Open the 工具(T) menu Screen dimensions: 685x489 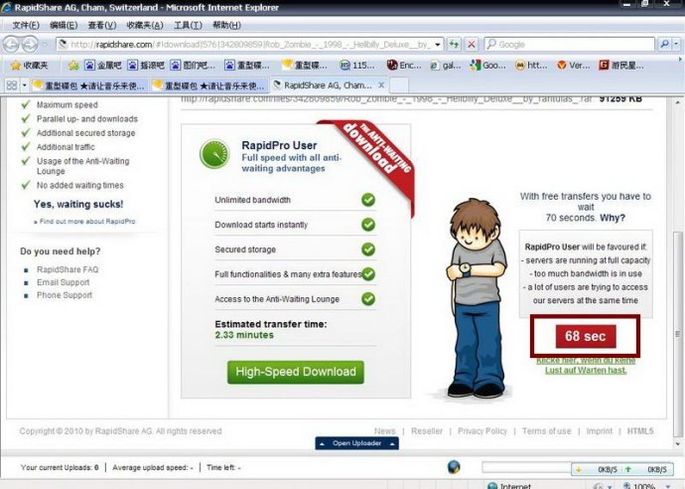[189, 25]
